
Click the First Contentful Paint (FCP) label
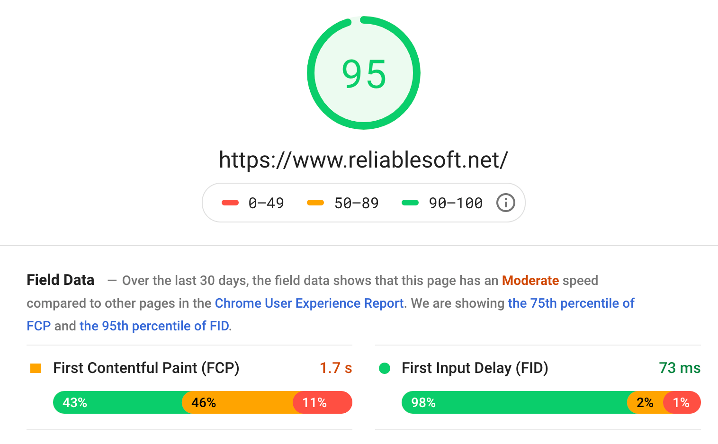pos(146,368)
